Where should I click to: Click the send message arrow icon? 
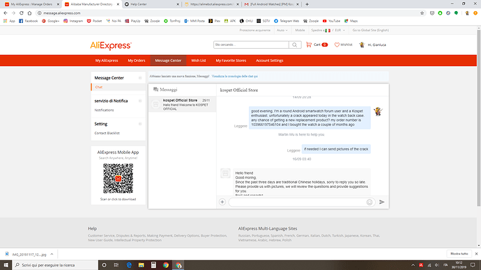tap(381, 202)
